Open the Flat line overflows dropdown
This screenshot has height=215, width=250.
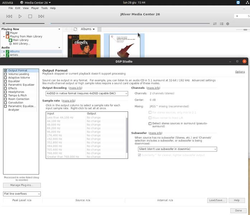point(22,194)
